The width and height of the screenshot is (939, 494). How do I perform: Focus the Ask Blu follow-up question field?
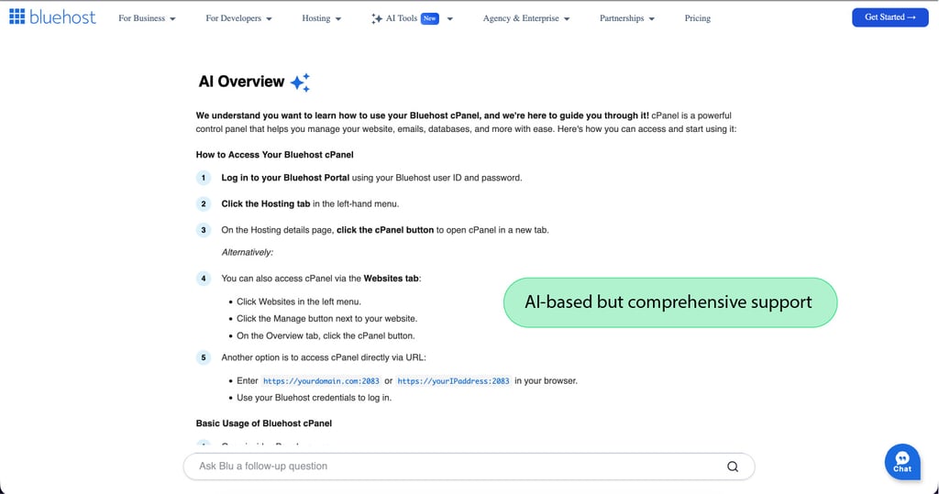click(x=469, y=467)
